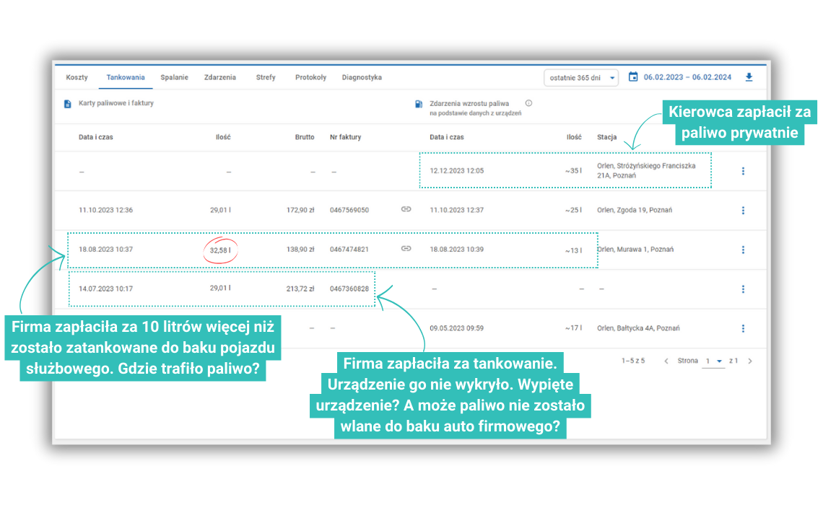Switch to the Koszty tab

pyautogui.click(x=77, y=77)
